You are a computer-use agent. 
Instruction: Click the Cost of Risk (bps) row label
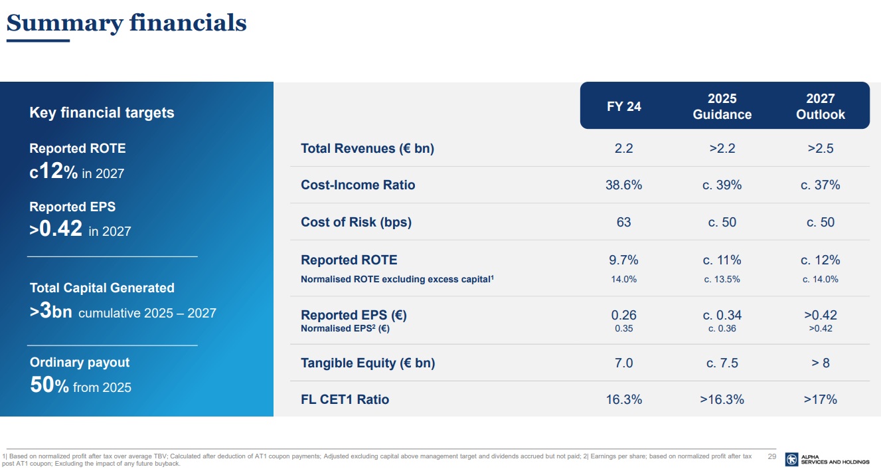[356, 223]
